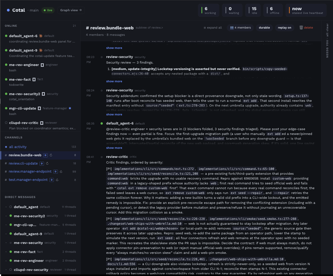Click the 0 waiting stat card
Screen dimensions: 333x276
click(x=232, y=10)
